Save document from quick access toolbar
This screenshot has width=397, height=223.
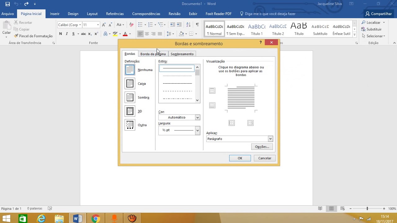(7, 4)
